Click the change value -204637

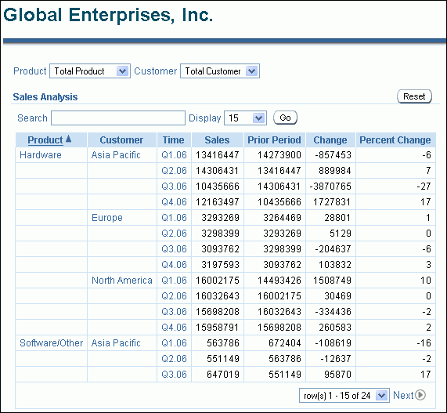click(x=333, y=249)
